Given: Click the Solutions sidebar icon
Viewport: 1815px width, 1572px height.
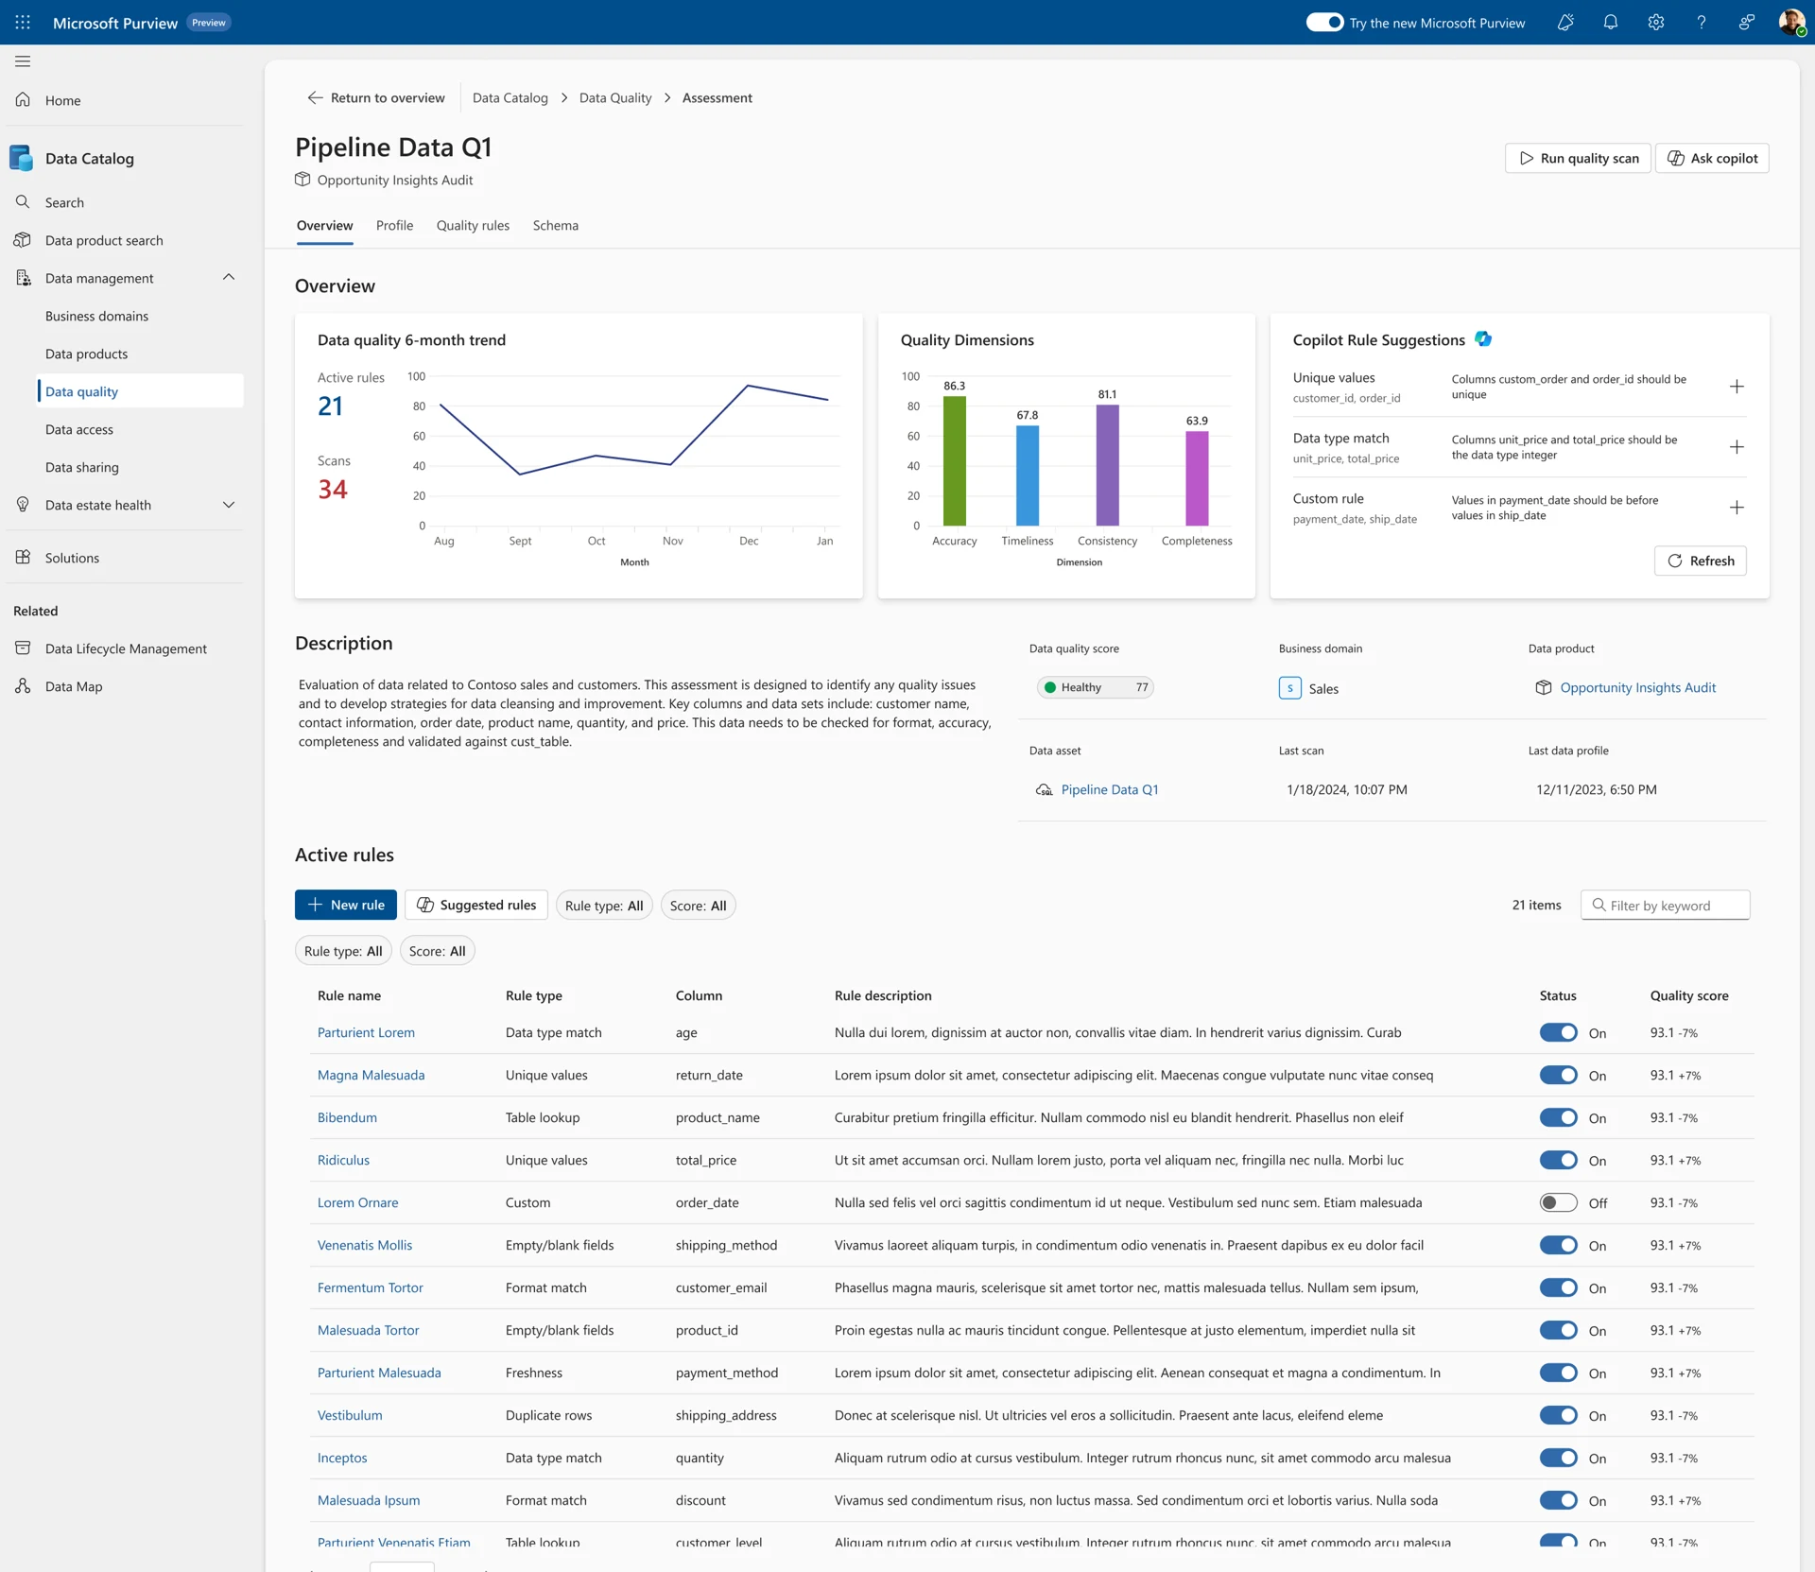Looking at the screenshot, I should 23,557.
